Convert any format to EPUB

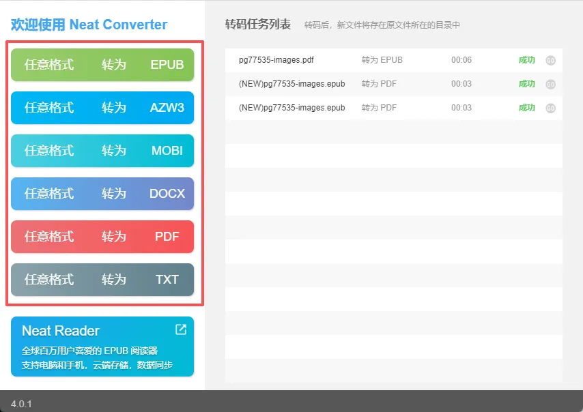(x=102, y=65)
